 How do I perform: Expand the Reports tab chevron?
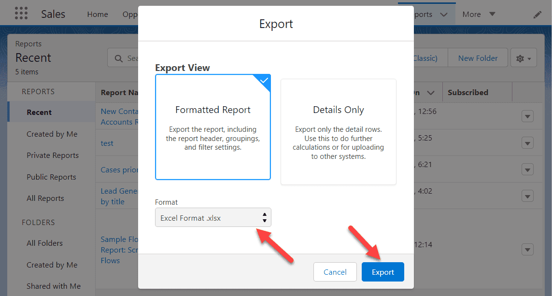pos(443,14)
